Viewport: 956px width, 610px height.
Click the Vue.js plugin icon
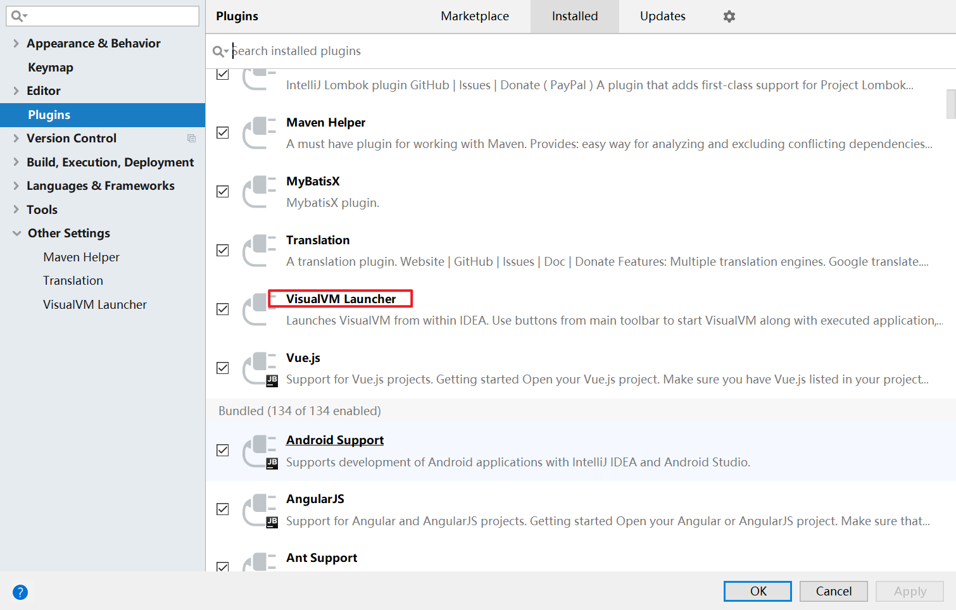[x=260, y=369]
